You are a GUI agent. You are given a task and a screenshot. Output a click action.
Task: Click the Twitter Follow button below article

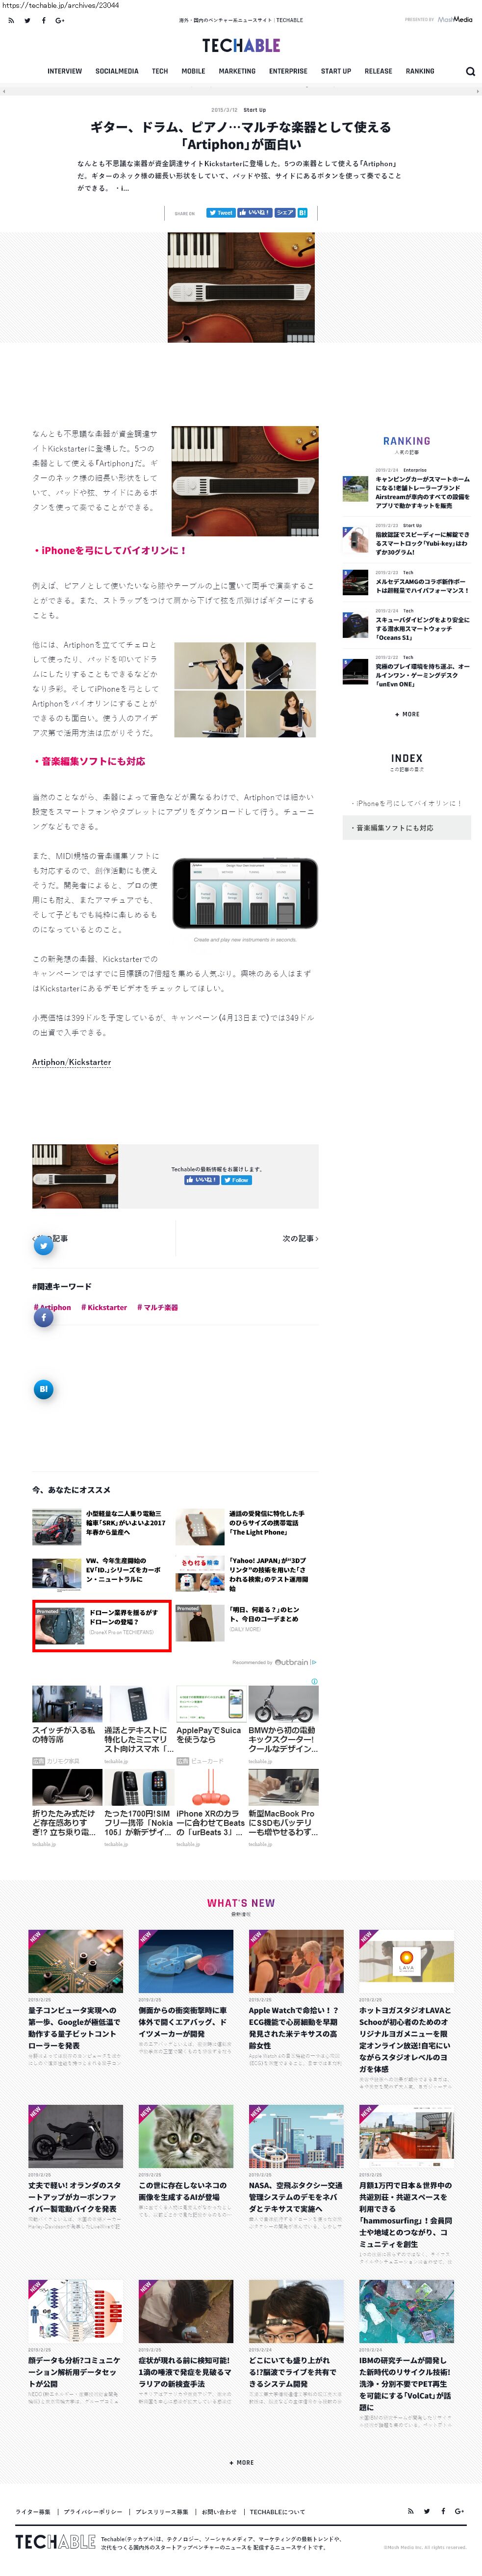pyautogui.click(x=236, y=1180)
